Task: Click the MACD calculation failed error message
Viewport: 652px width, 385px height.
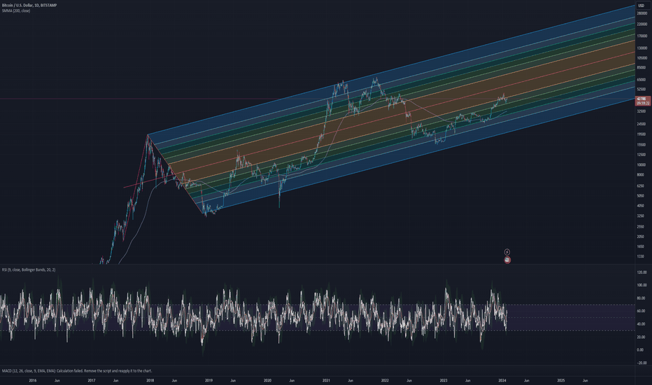Action: tap(77, 371)
